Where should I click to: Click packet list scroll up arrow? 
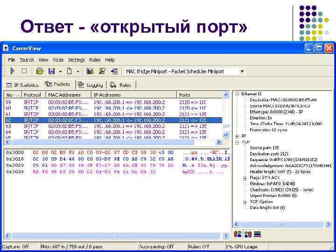[x=226, y=95]
